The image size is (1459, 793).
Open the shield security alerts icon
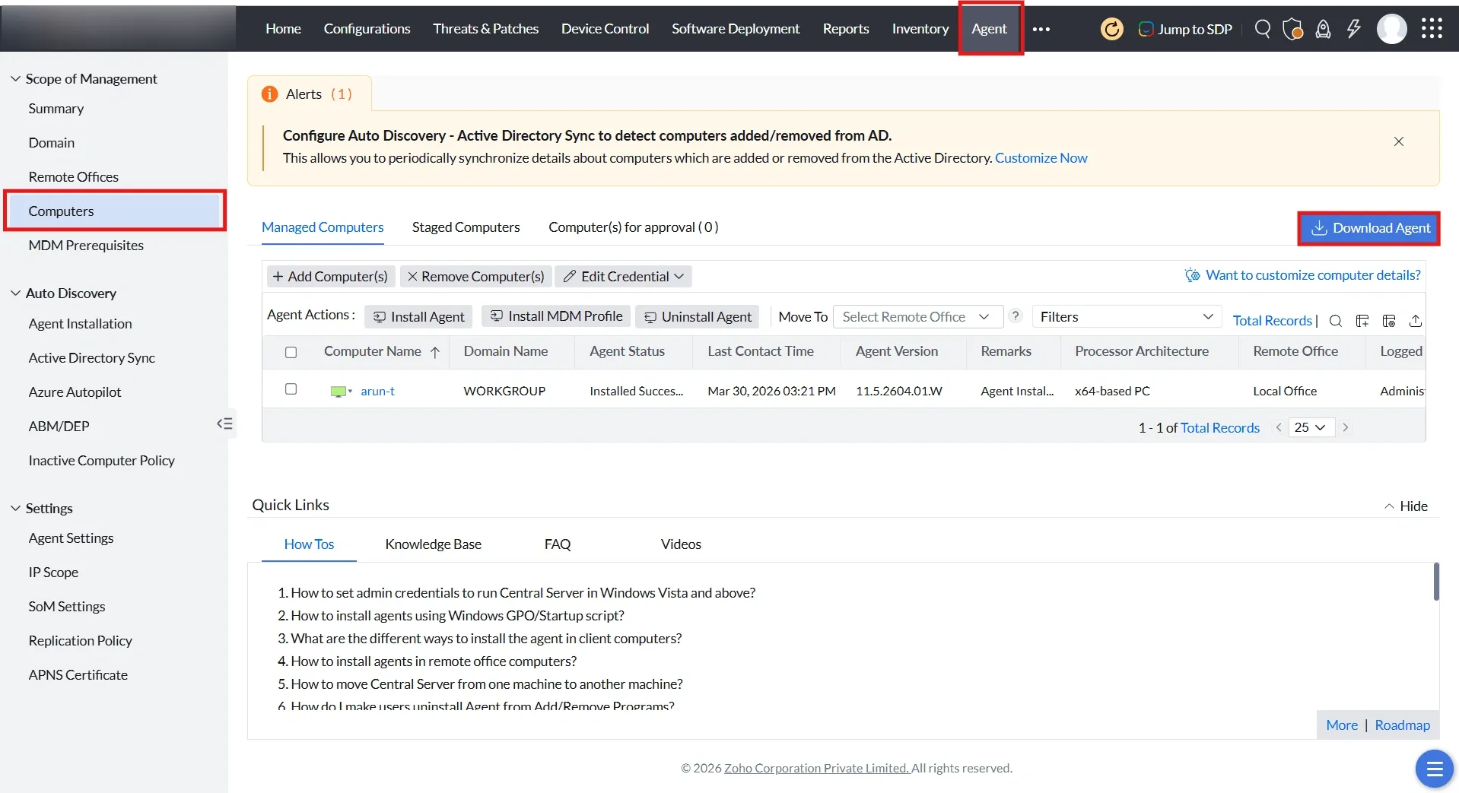click(x=1292, y=29)
